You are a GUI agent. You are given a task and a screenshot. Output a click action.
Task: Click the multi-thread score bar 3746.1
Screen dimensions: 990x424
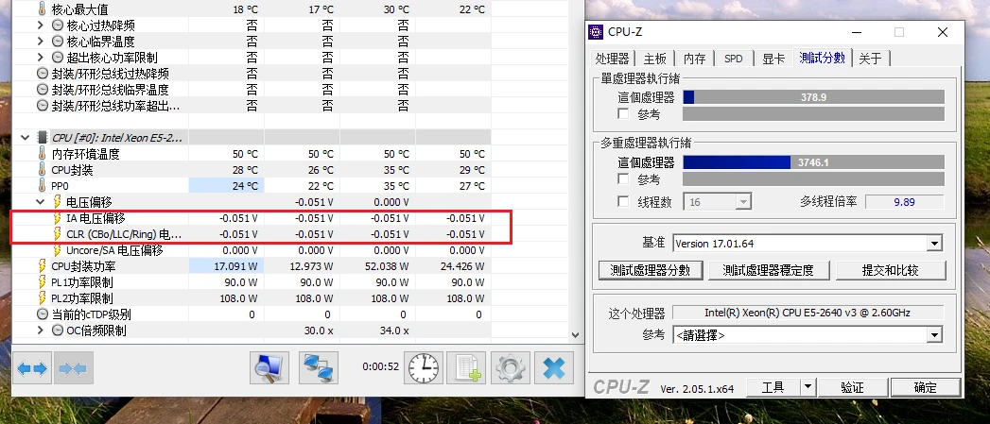coord(814,162)
